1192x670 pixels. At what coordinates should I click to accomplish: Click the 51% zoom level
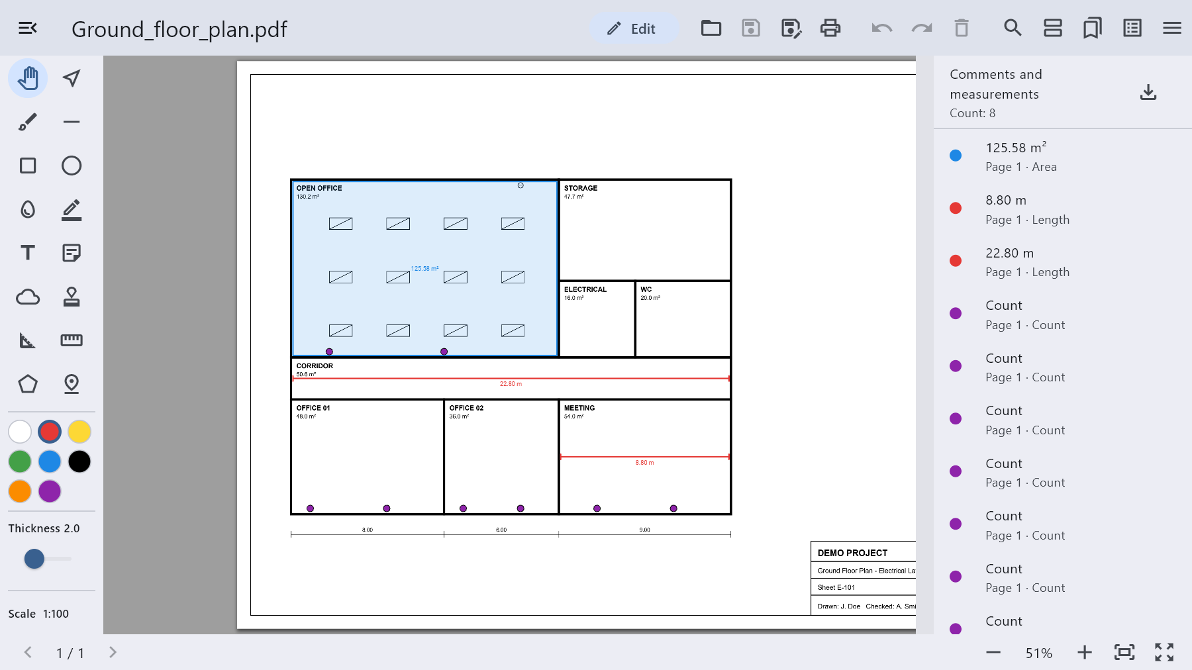[1039, 653]
